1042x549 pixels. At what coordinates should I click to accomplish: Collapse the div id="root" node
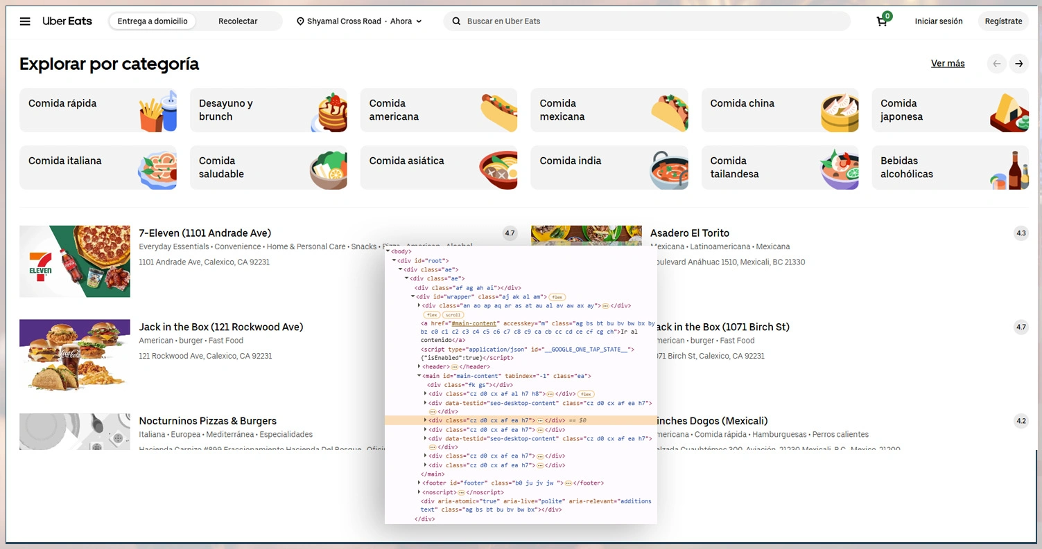tap(394, 260)
